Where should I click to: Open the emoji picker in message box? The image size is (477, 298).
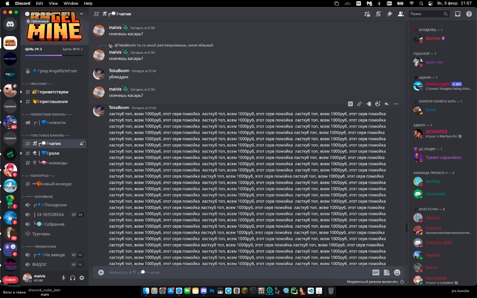tap(397, 273)
